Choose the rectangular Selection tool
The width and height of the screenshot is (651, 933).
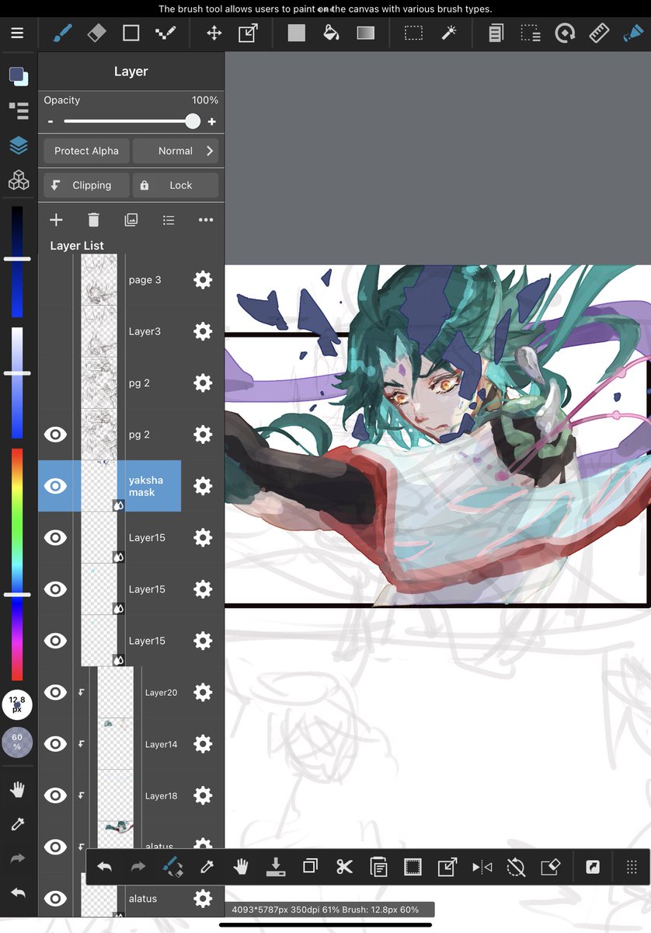click(414, 33)
